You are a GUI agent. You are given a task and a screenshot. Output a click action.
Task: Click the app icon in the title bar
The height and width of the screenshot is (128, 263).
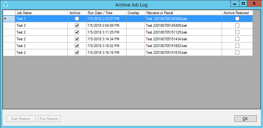tap(5, 5)
